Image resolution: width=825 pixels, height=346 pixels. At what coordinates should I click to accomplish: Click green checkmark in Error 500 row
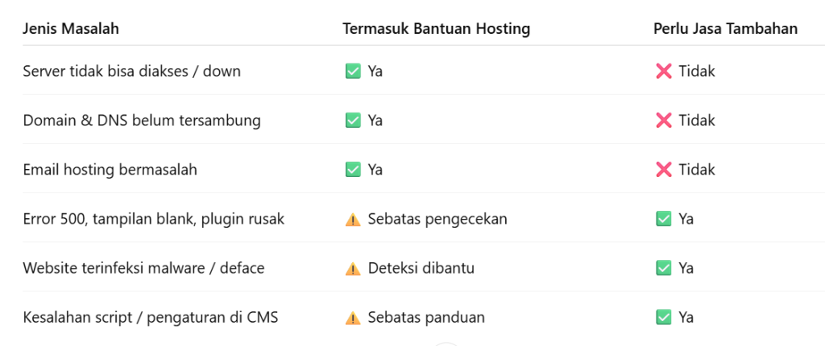[x=664, y=219]
